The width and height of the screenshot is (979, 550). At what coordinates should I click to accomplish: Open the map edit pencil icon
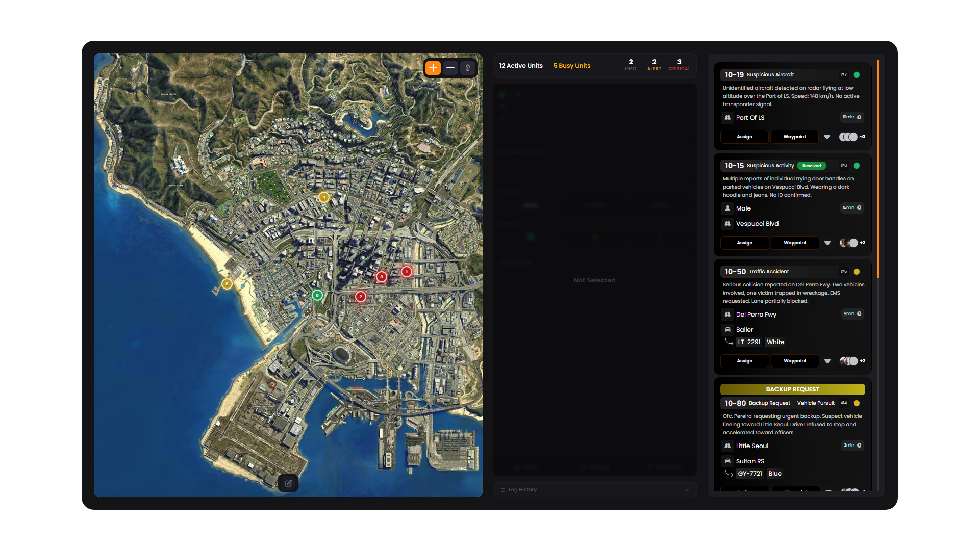tap(288, 483)
